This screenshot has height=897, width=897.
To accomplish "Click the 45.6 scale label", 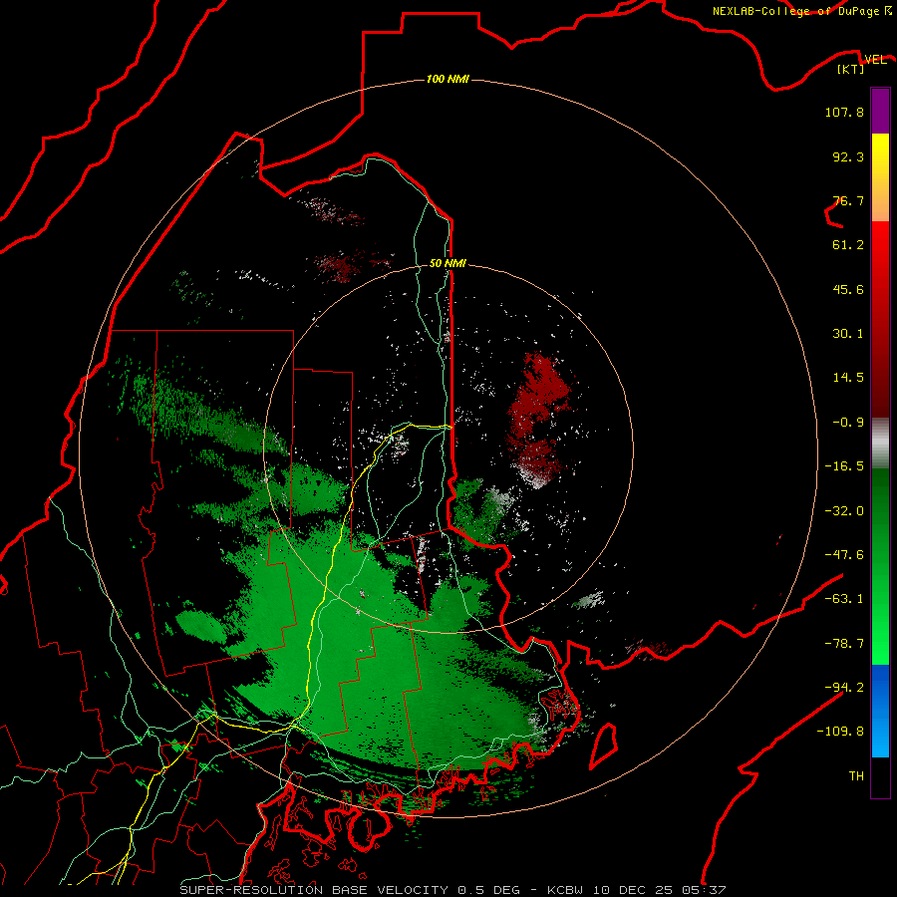I will coord(848,289).
